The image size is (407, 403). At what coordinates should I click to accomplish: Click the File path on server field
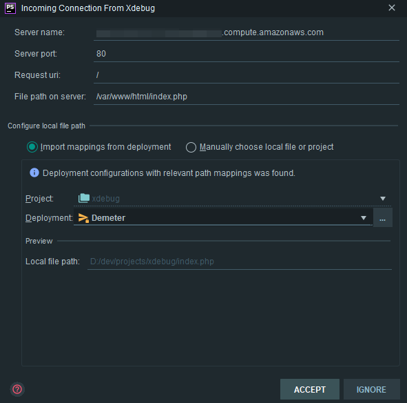[247, 97]
